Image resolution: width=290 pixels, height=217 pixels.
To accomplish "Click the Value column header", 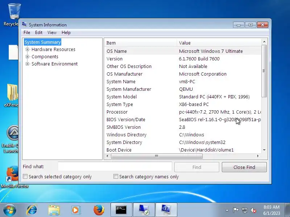I will (219, 43).
